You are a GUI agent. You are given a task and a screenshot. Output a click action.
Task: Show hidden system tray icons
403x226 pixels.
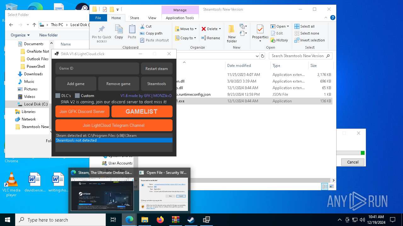coord(339,220)
